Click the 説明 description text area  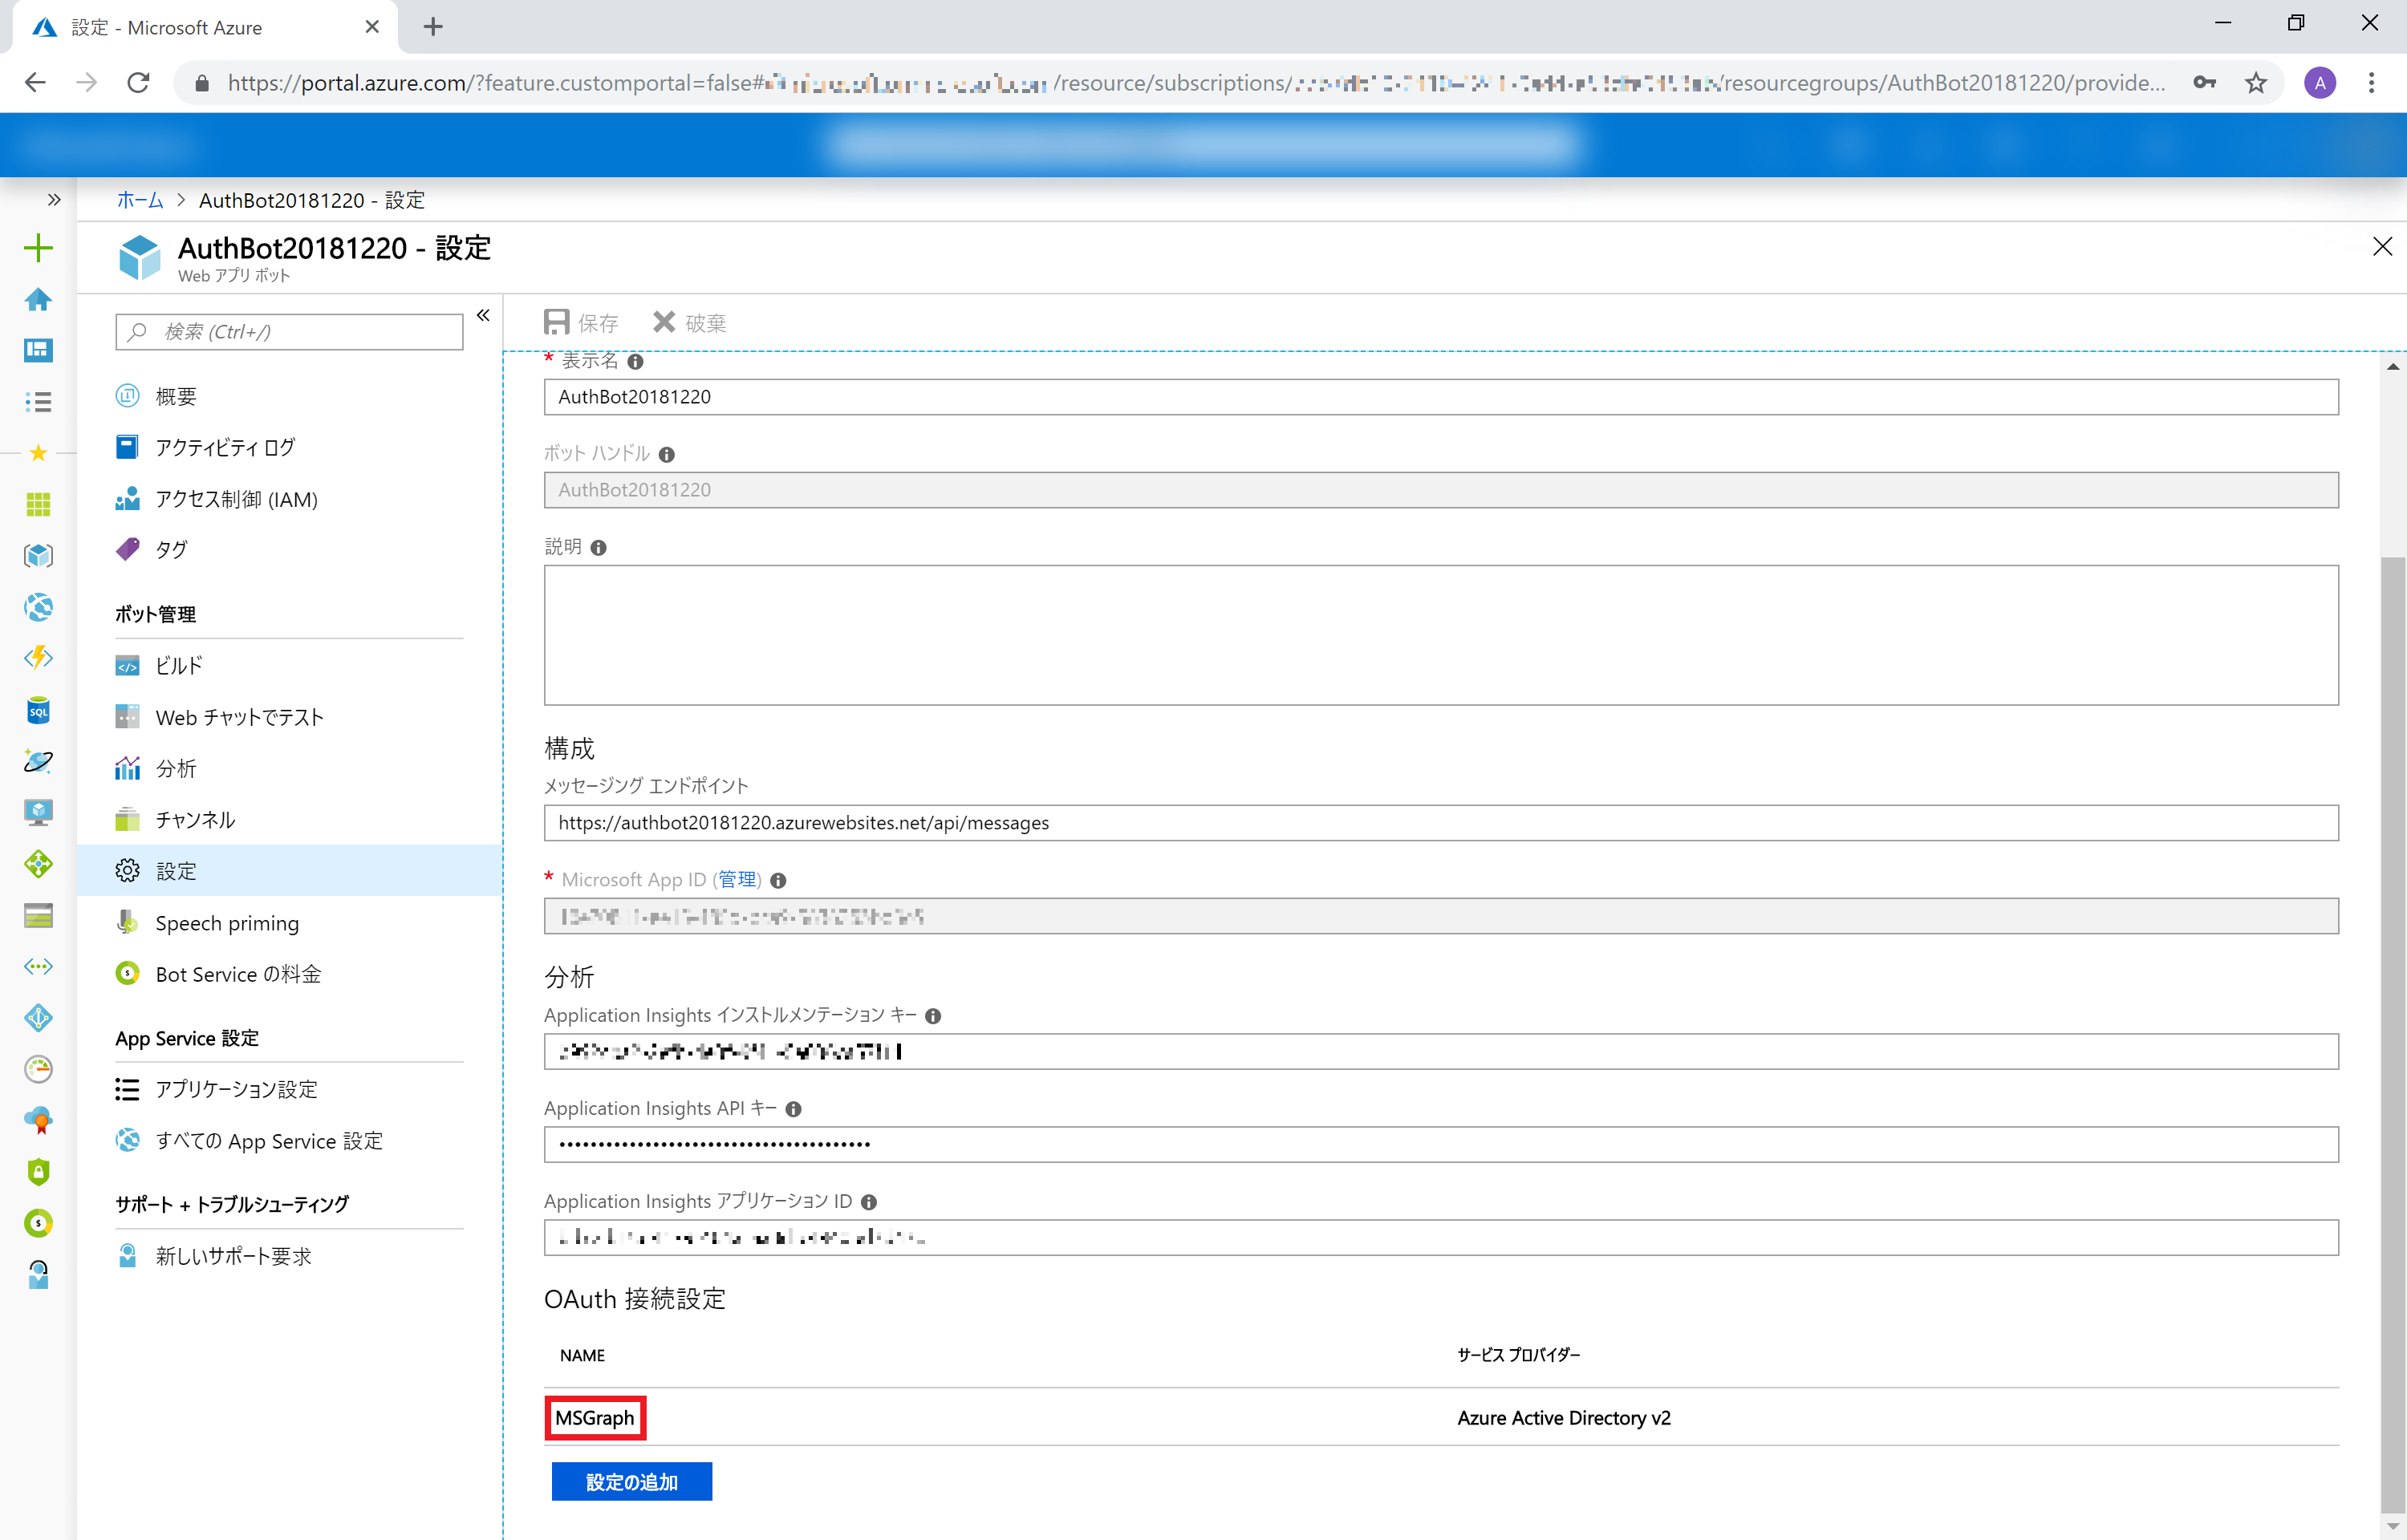[x=1440, y=635]
